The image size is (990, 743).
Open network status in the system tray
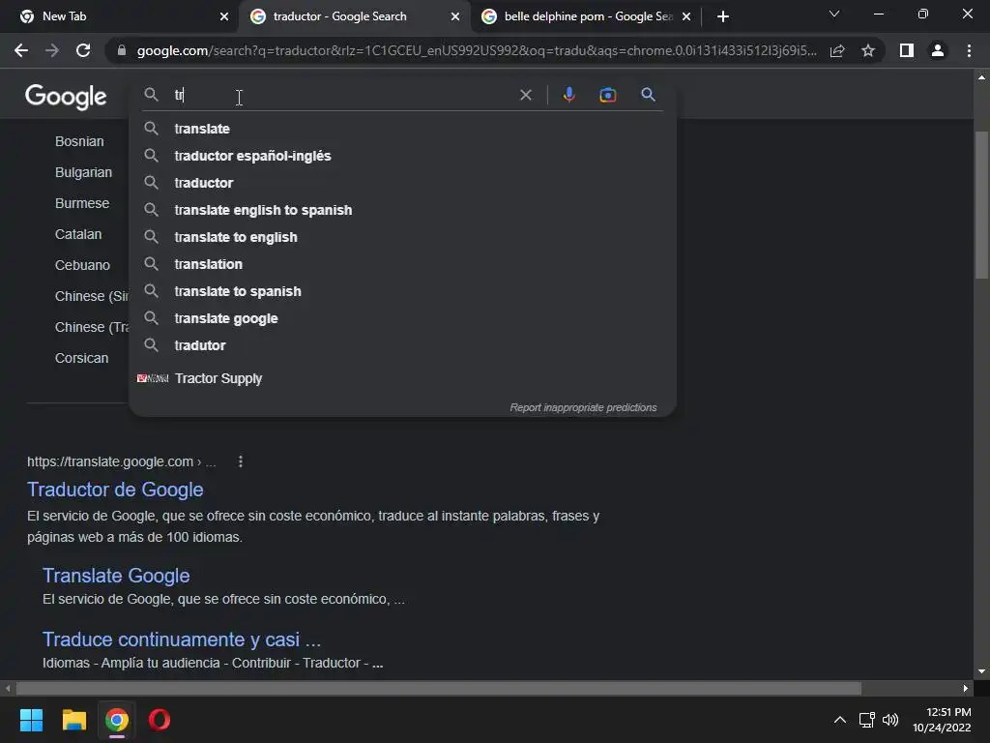pos(866,720)
